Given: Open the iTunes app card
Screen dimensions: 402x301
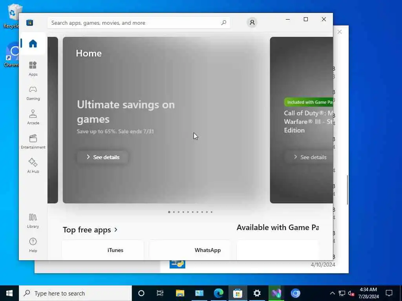Looking at the screenshot, I should (x=102, y=250).
